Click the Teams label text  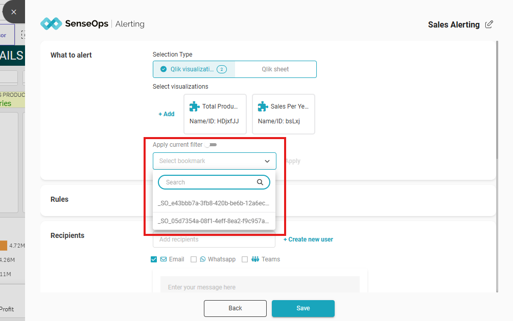coord(271,259)
